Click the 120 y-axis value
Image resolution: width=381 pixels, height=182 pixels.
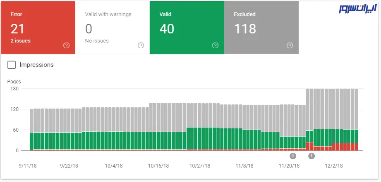pyautogui.click(x=14, y=109)
